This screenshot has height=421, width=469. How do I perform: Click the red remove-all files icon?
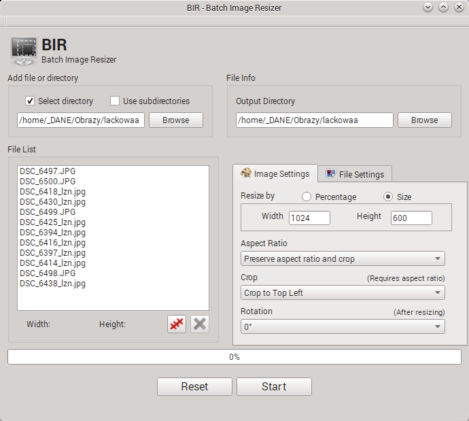(177, 324)
